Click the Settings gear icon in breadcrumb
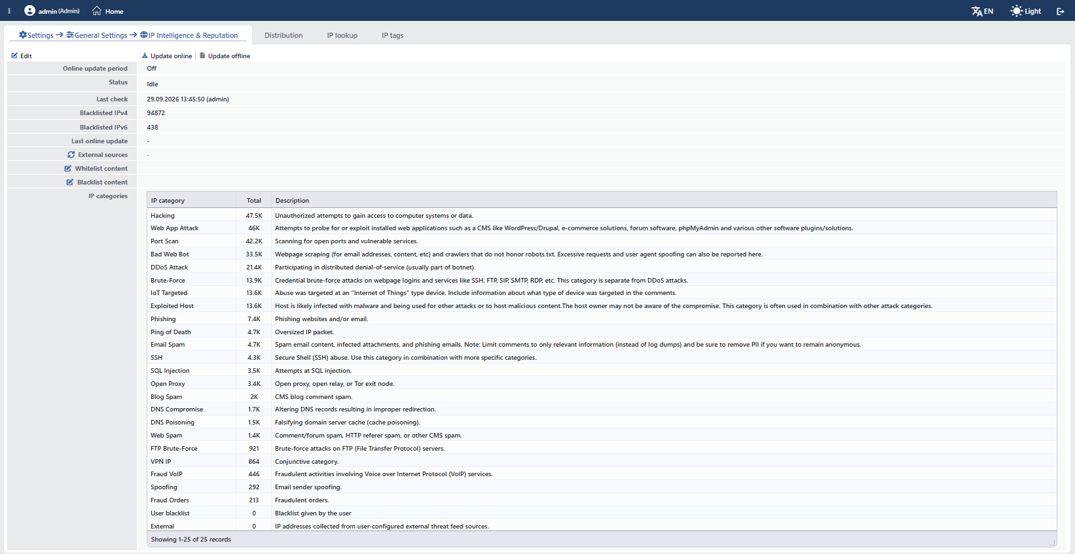 23,35
